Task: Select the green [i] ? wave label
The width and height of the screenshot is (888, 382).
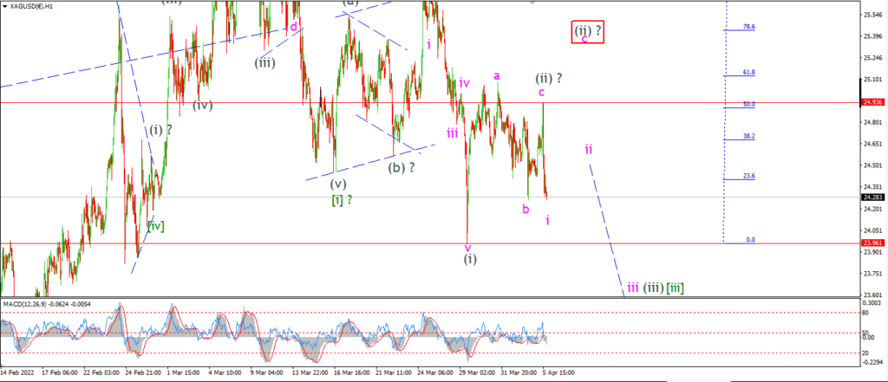Action: [x=342, y=199]
